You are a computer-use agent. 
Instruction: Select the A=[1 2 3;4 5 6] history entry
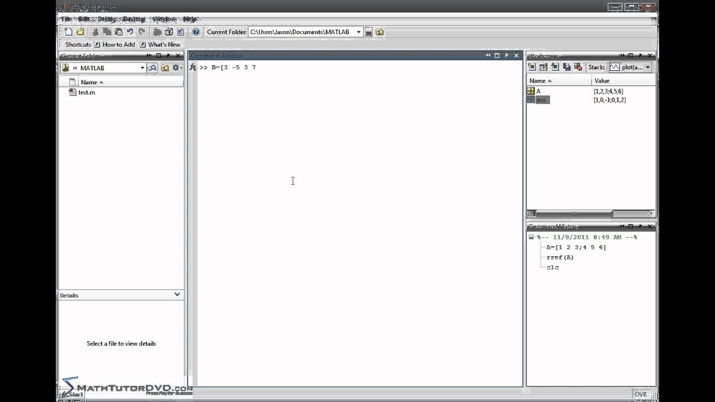(x=576, y=247)
